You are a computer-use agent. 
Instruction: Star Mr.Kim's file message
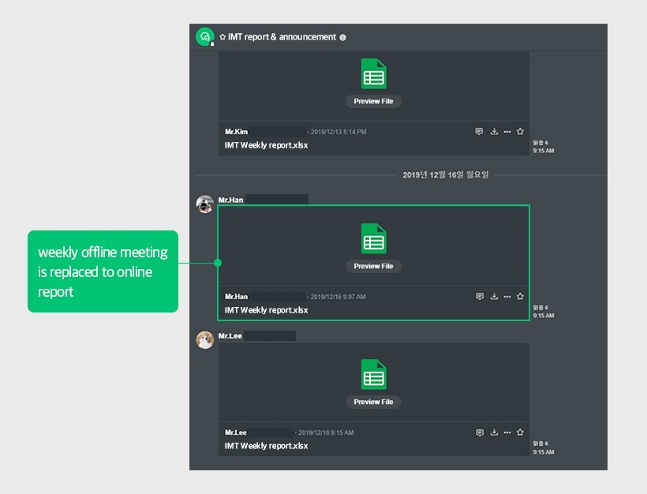click(520, 132)
